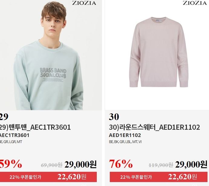Open product title 라운드스웨터_AED1ER1102

click(154, 127)
